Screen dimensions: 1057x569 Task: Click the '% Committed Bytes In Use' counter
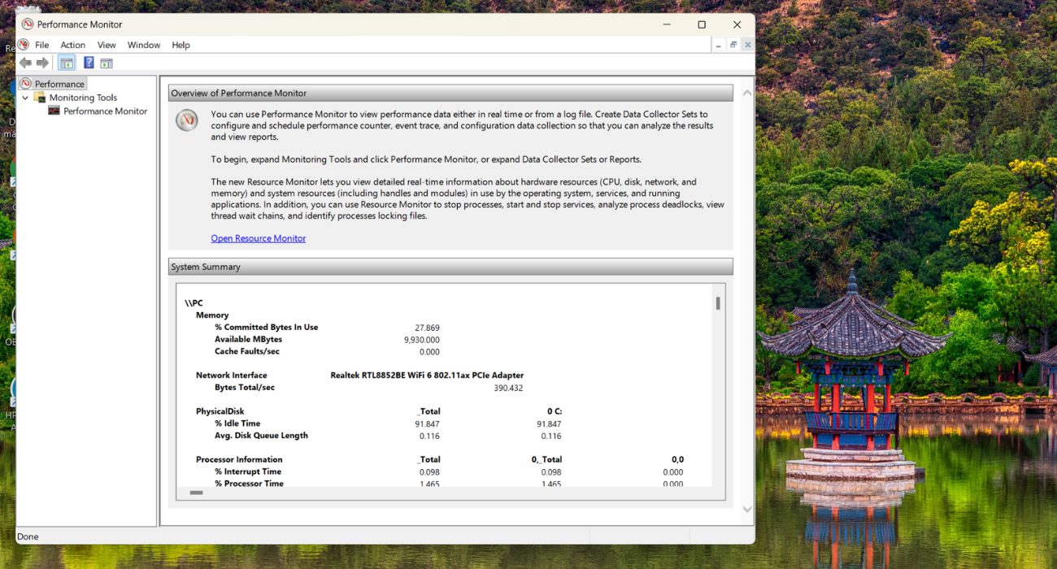[x=267, y=328]
